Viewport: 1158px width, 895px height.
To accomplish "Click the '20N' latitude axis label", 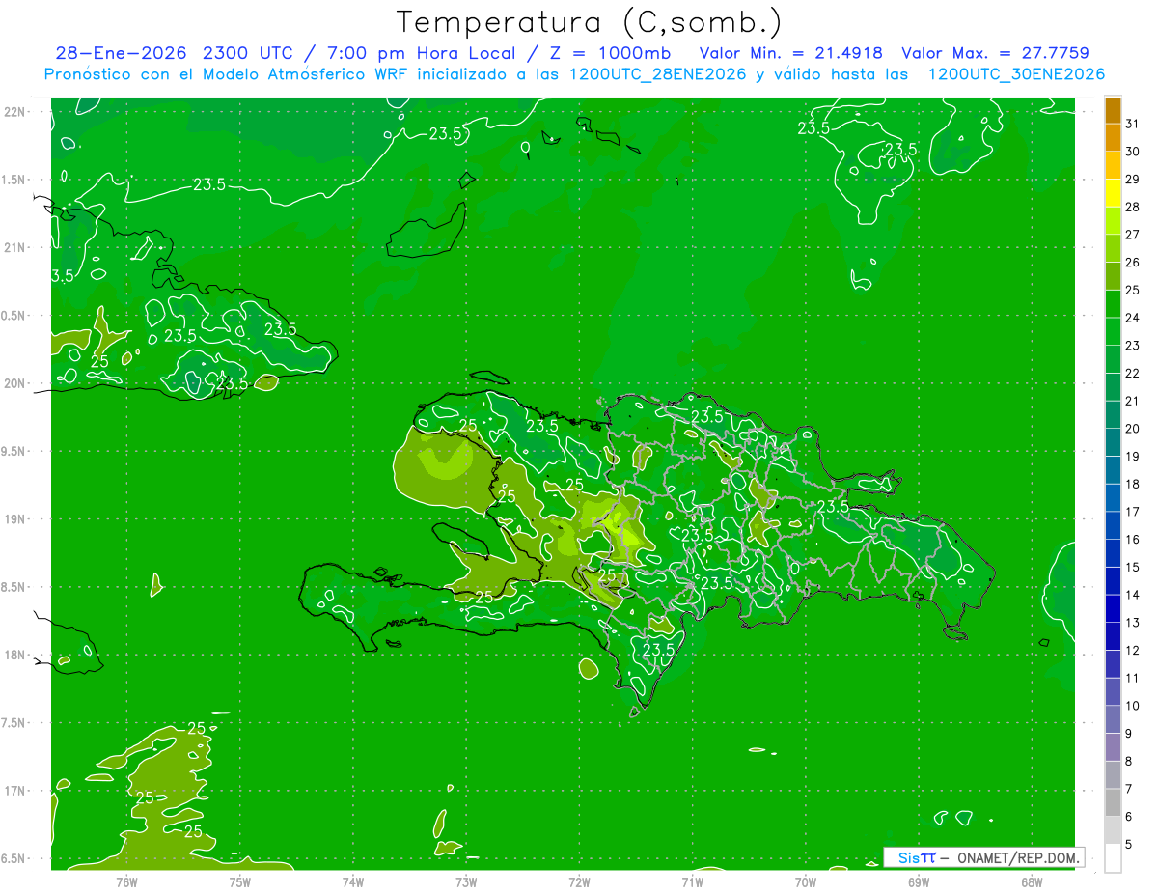I will click(14, 383).
